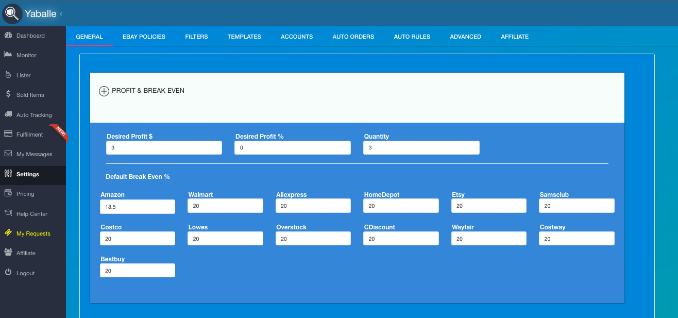Click the Sold Items dollar icon
Screen dimensions: 678x318
point(8,94)
